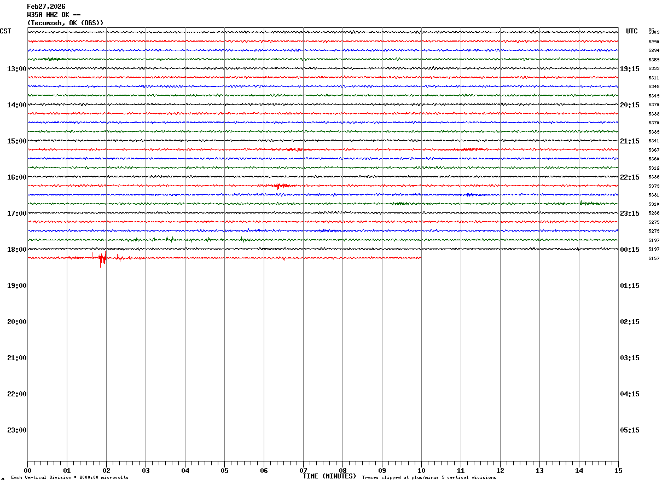Click the red burst near minute 06 after 16:00

click(280, 186)
